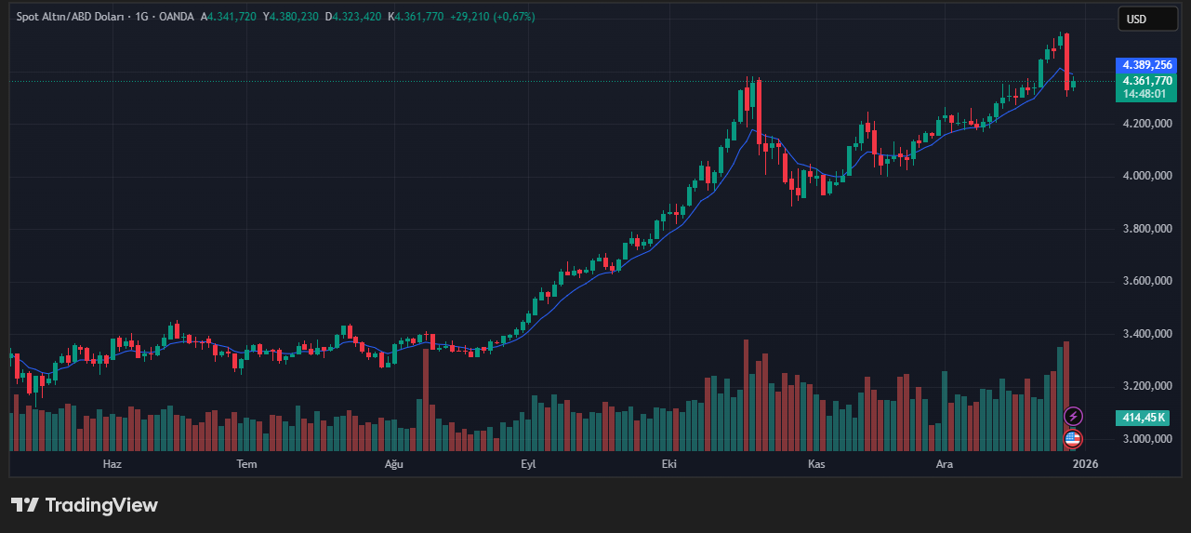The width and height of the screenshot is (1191, 533).
Task: Click the US flag event icon
Action: (1073, 438)
